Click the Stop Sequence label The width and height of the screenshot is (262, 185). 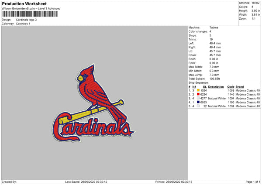coord(198,82)
